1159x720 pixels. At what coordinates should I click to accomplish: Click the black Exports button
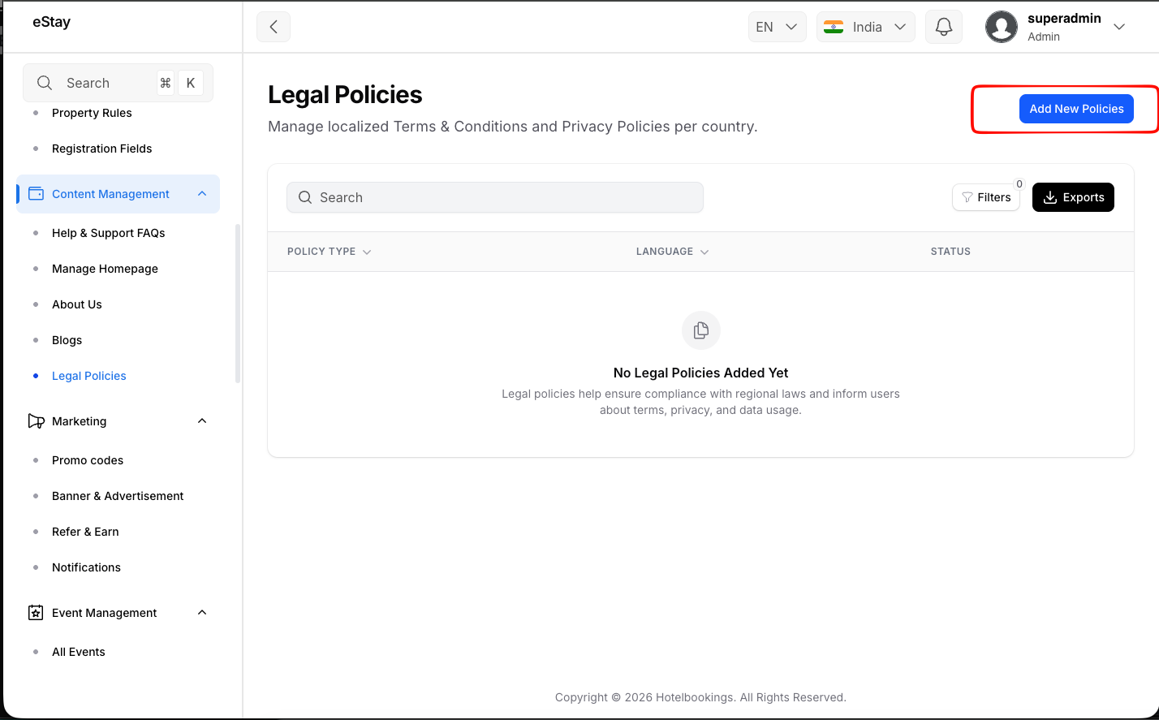click(x=1073, y=197)
